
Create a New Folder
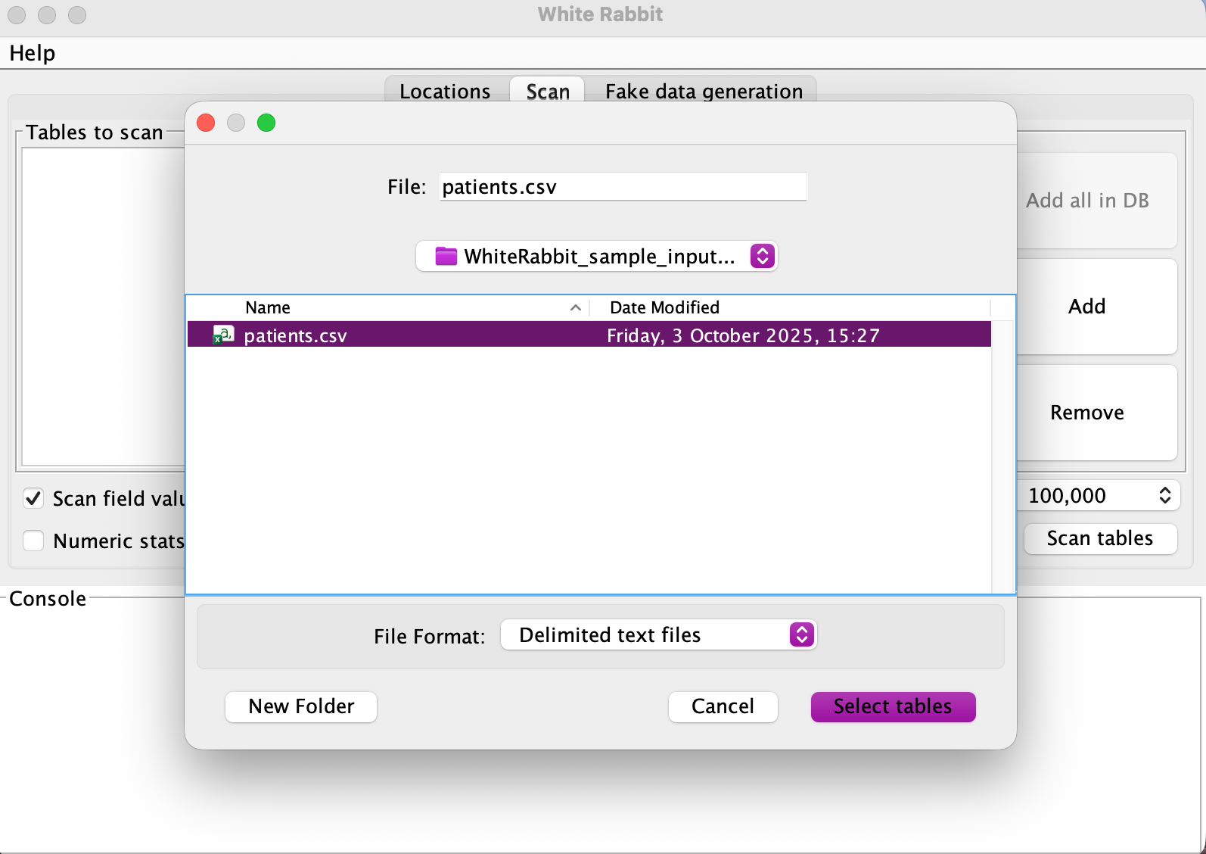pos(301,706)
